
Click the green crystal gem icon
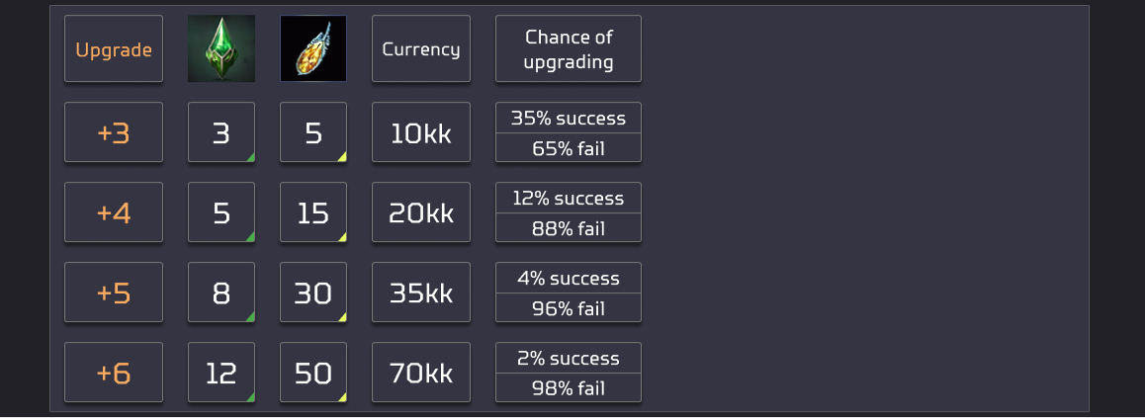pos(221,48)
